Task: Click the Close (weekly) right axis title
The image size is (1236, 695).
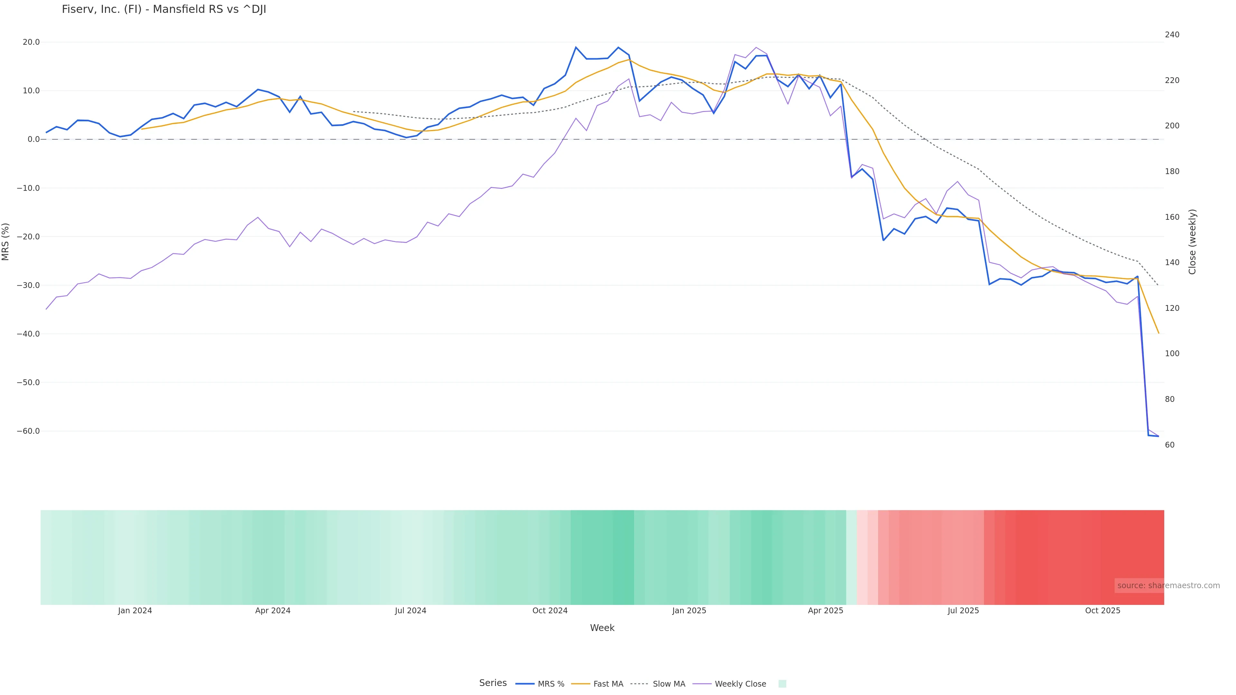Action: [x=1192, y=242]
